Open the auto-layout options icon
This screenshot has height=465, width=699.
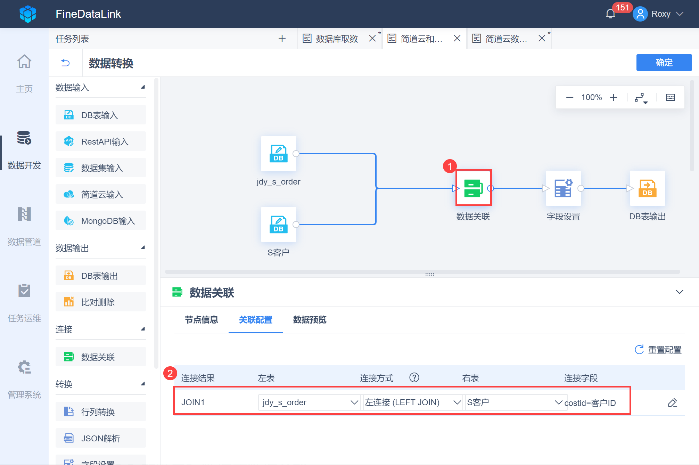[641, 98]
